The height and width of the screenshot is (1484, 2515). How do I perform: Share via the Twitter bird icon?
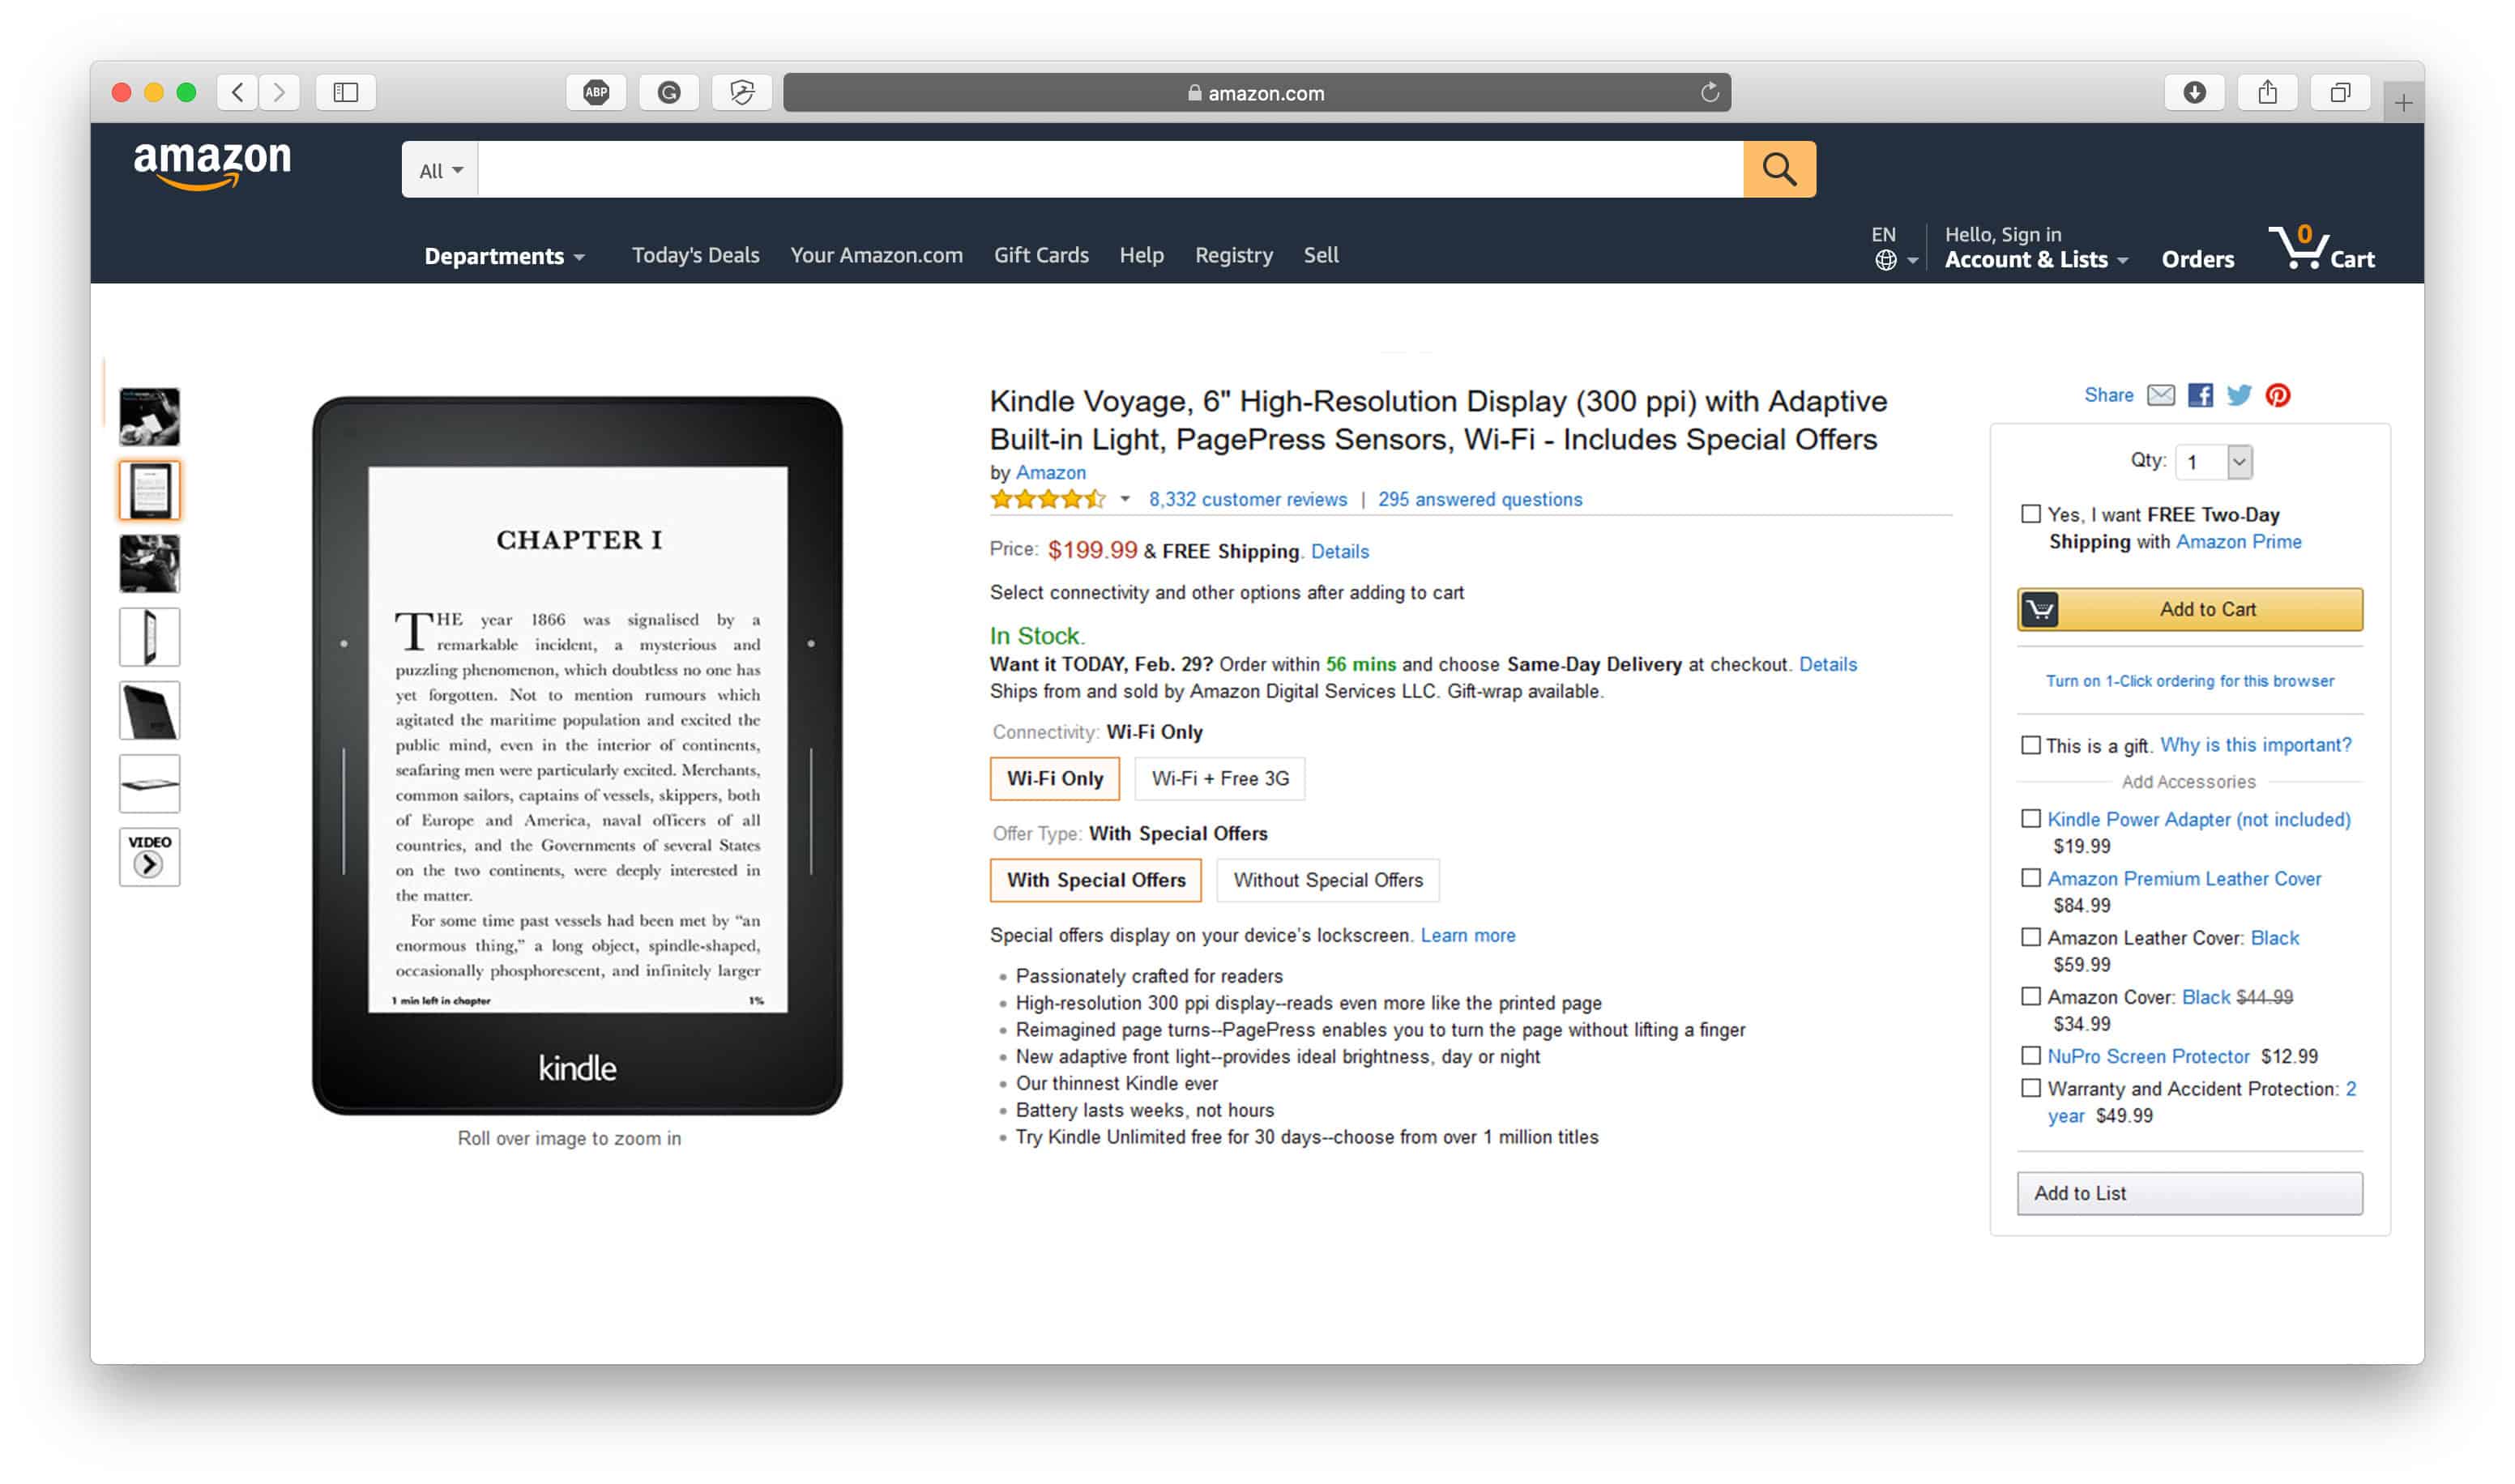pyautogui.click(x=2238, y=395)
